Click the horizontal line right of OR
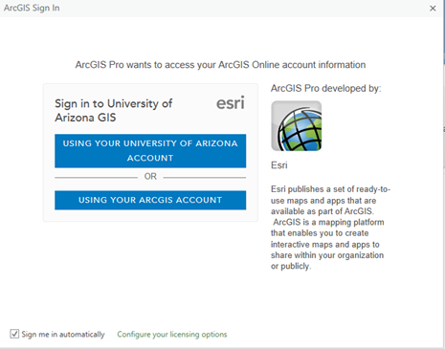445x349 pixels. pos(205,177)
